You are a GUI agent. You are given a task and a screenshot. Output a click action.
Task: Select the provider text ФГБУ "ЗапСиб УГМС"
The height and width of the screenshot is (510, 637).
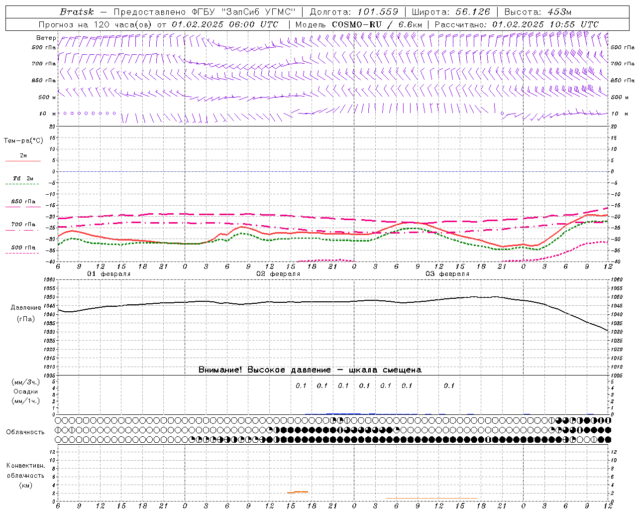coord(243,12)
